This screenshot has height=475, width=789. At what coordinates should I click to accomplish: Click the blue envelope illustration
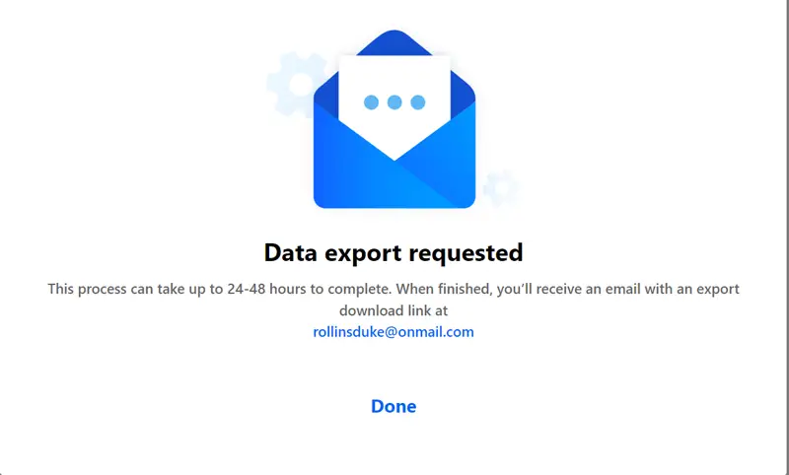pyautogui.click(x=394, y=119)
